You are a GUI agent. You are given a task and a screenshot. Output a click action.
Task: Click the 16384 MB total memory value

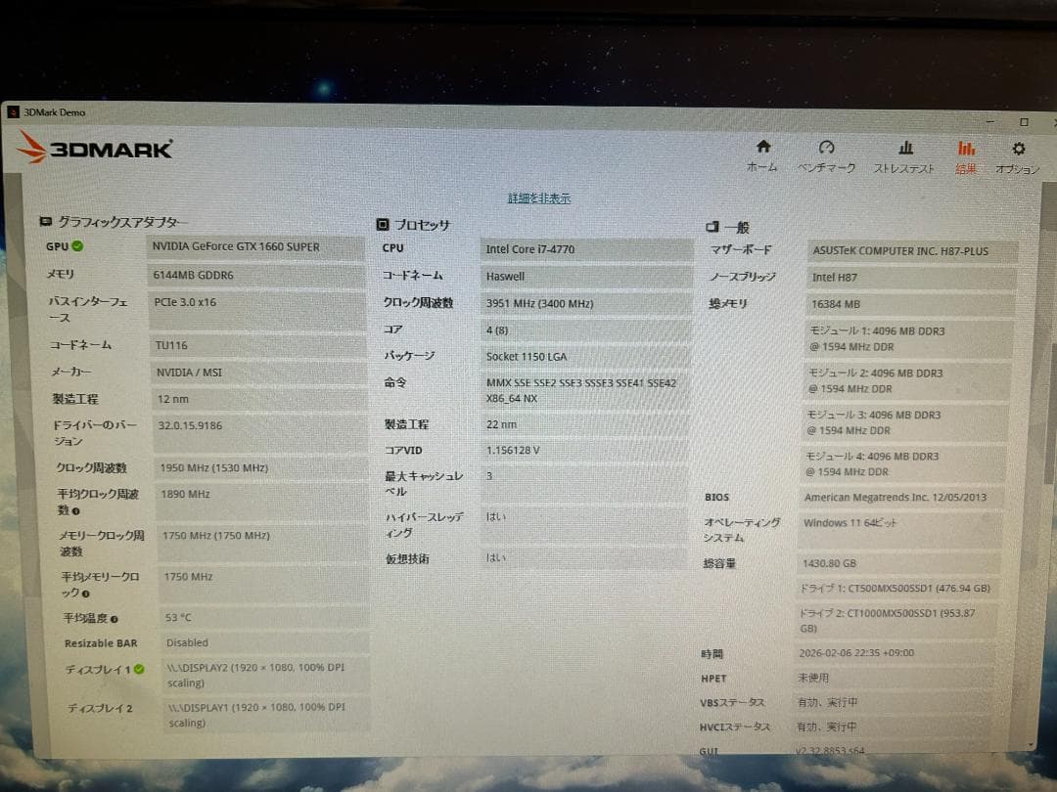910,304
